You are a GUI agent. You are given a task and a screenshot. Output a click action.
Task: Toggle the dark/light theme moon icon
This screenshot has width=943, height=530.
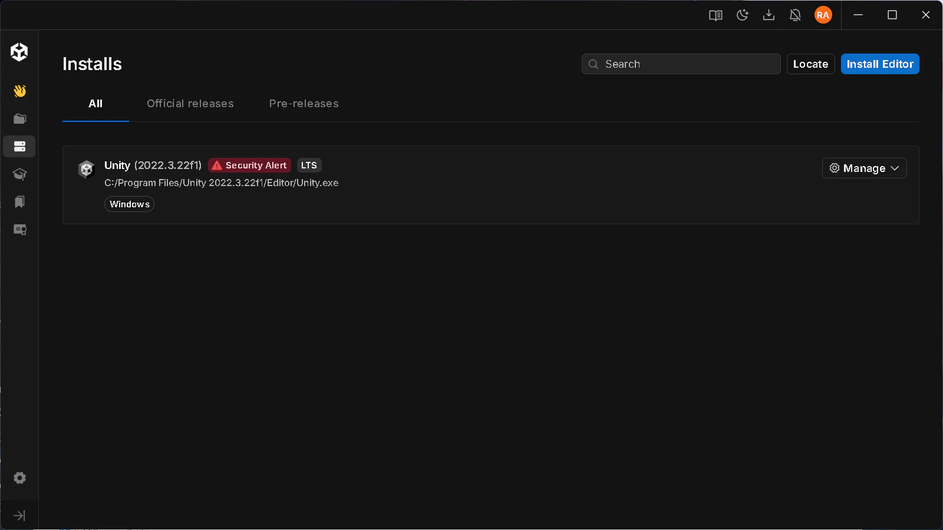743,15
